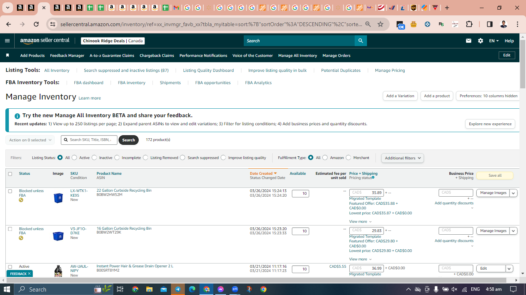
Task: Select the checkbox for SKU LX-WTK1-KE95
Action: [x=10, y=191]
